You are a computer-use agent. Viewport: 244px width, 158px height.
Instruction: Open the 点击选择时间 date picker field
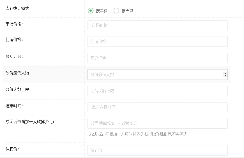[157, 107]
